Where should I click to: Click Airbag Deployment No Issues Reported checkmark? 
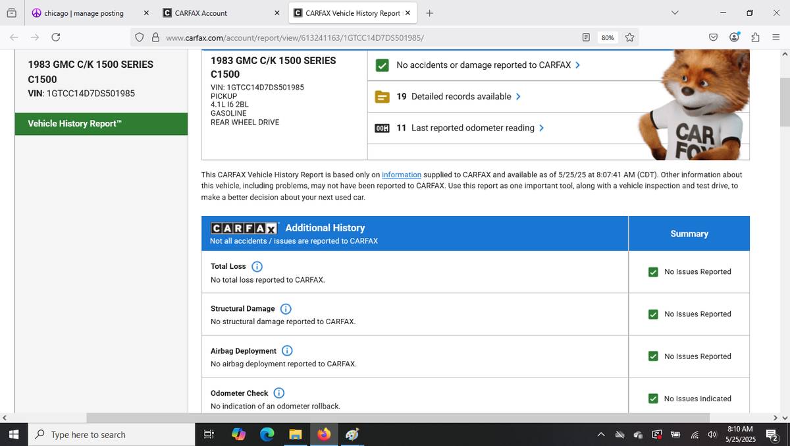point(653,356)
